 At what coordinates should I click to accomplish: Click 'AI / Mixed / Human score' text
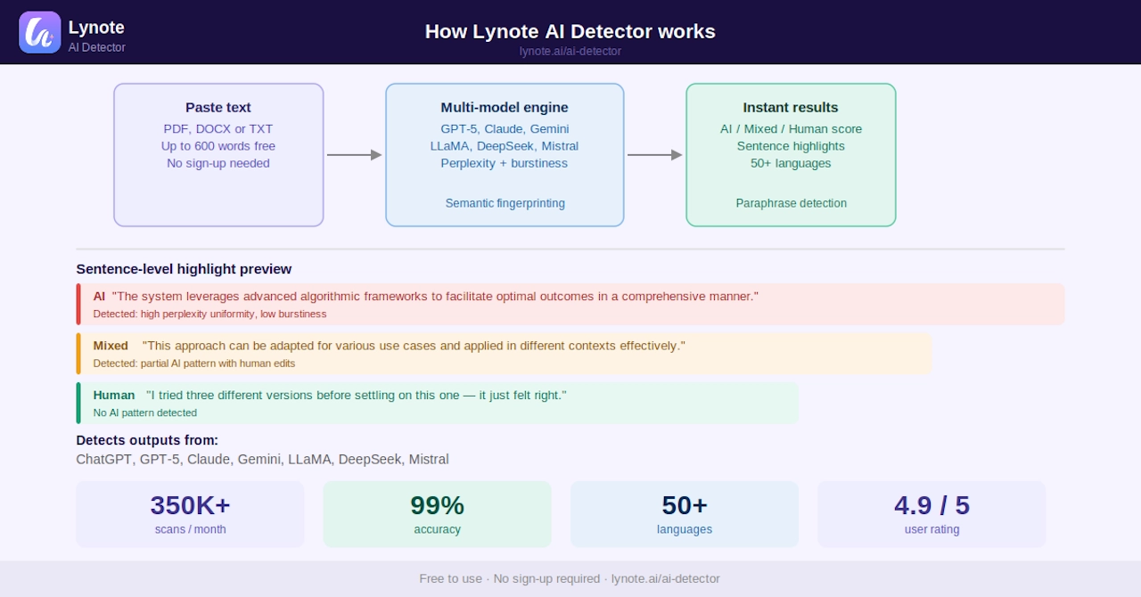click(x=792, y=128)
